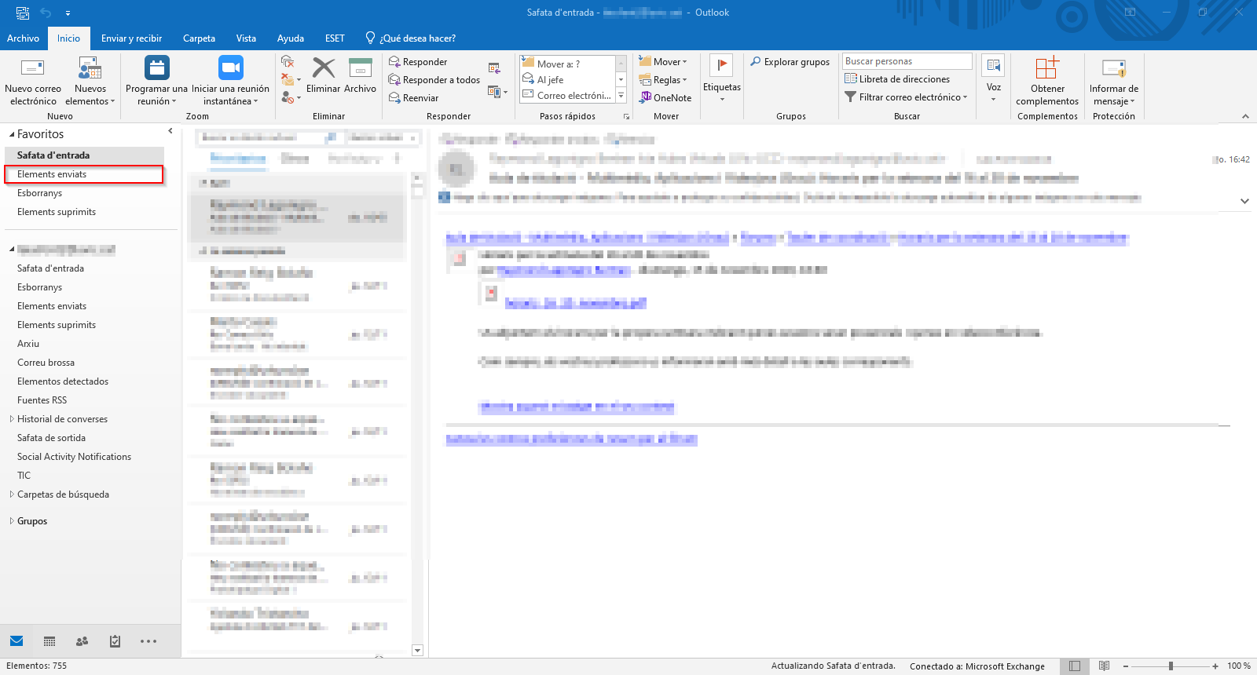Viewport: 1257px width, 675px height.
Task: Toggle Reading view in status bar
Action: (x=1104, y=666)
